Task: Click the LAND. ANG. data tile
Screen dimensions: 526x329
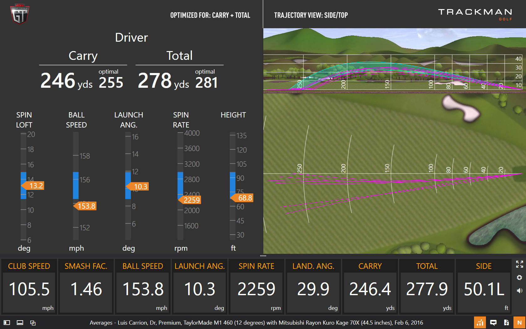Action: (x=313, y=286)
